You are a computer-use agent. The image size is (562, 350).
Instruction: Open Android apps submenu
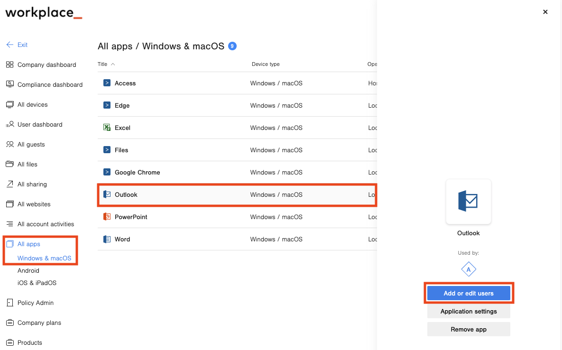[x=28, y=270]
